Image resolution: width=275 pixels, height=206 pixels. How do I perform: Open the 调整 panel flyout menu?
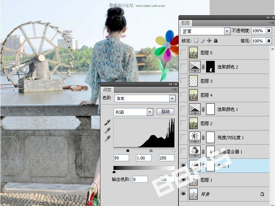[x=174, y=90]
